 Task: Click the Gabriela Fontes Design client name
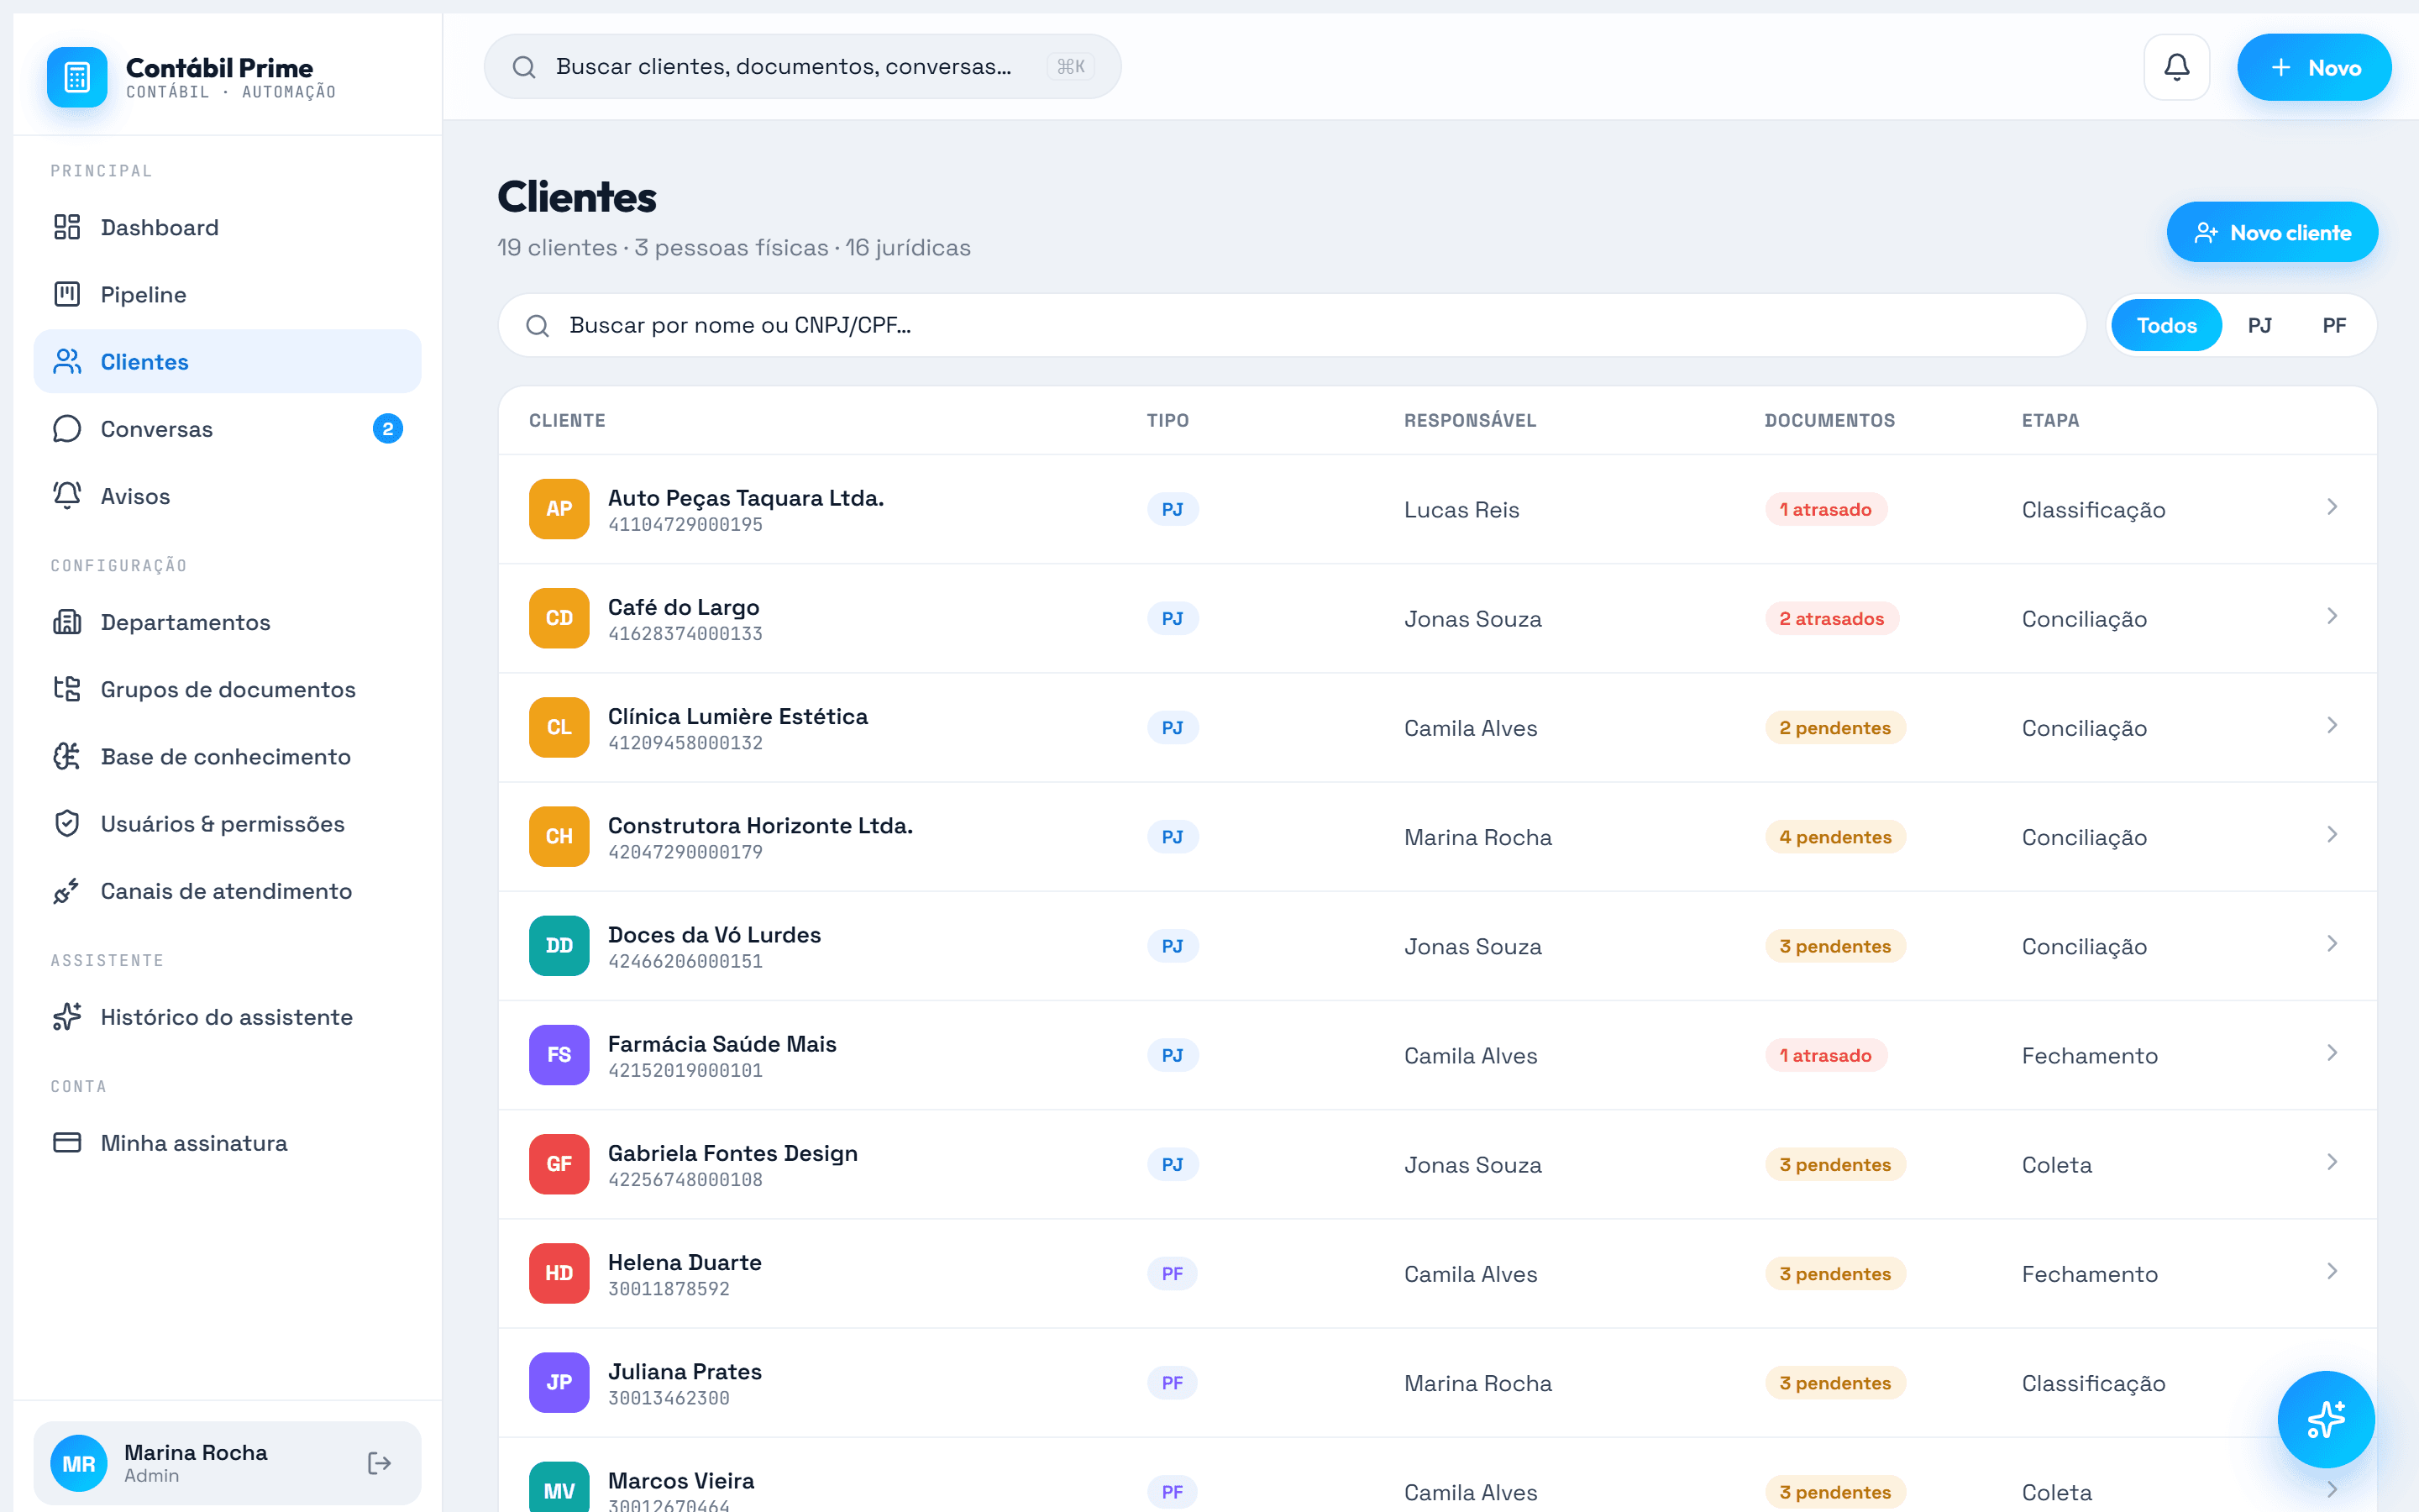[732, 1153]
